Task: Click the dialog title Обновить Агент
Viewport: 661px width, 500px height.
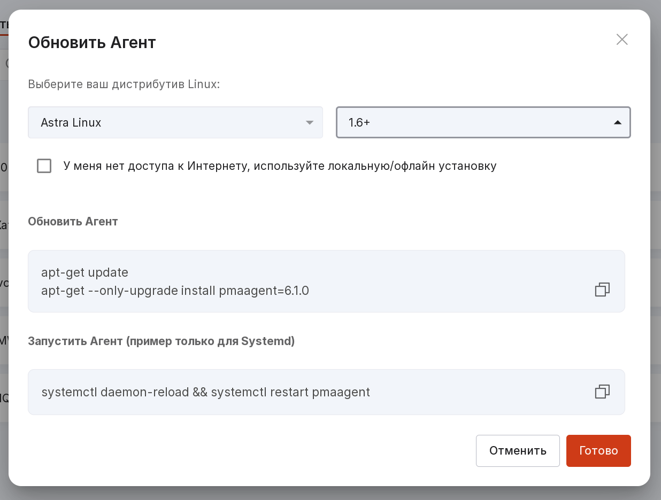Action: tap(92, 42)
